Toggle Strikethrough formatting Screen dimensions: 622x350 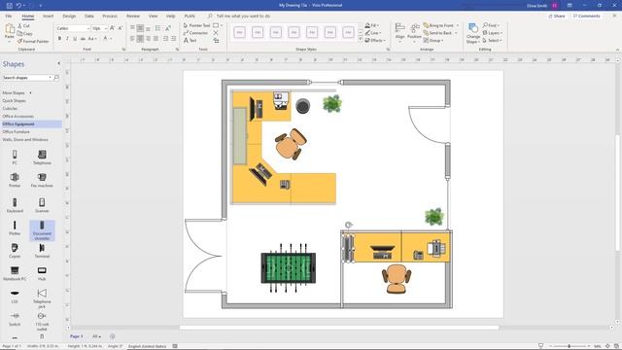83,39
